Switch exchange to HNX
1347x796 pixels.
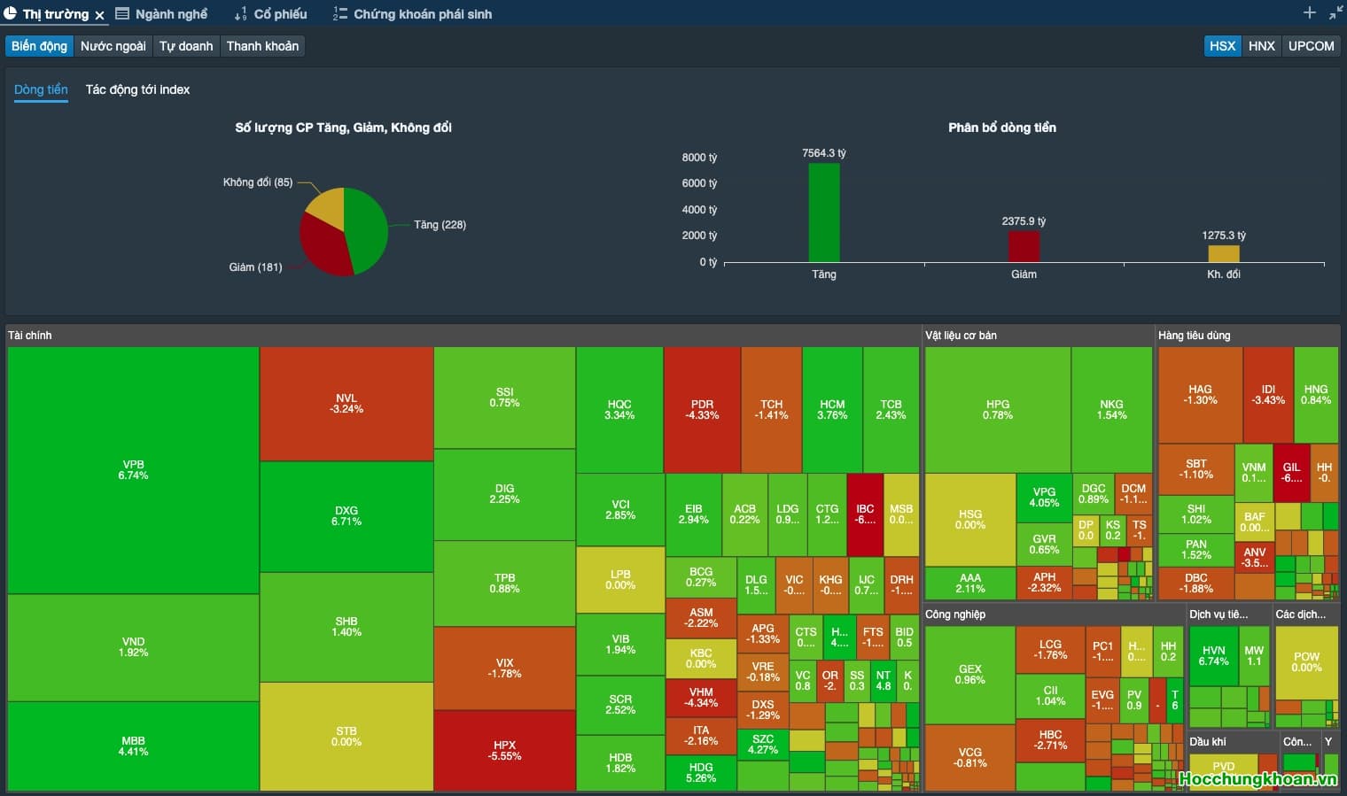[x=1261, y=46]
